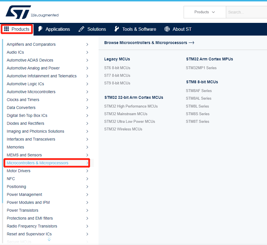Open STM32 32-bit Arm Cortex MCUs heading
The image size is (267, 245).
coord(134,97)
